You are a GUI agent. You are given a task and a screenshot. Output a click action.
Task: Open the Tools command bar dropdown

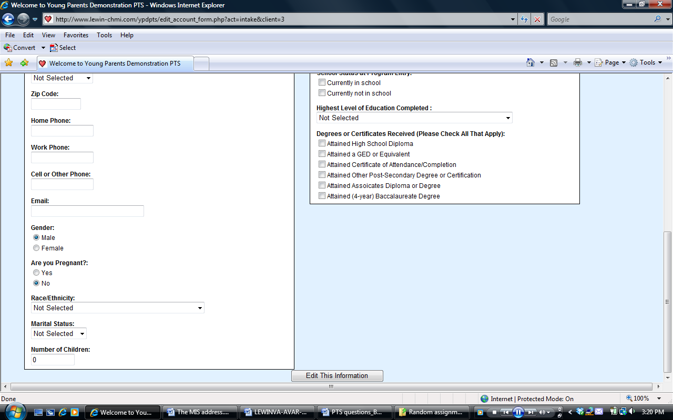pyautogui.click(x=646, y=62)
